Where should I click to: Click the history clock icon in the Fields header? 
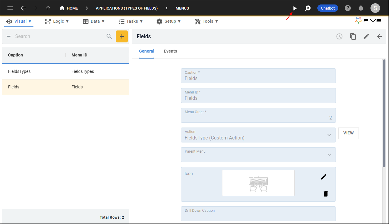339,36
